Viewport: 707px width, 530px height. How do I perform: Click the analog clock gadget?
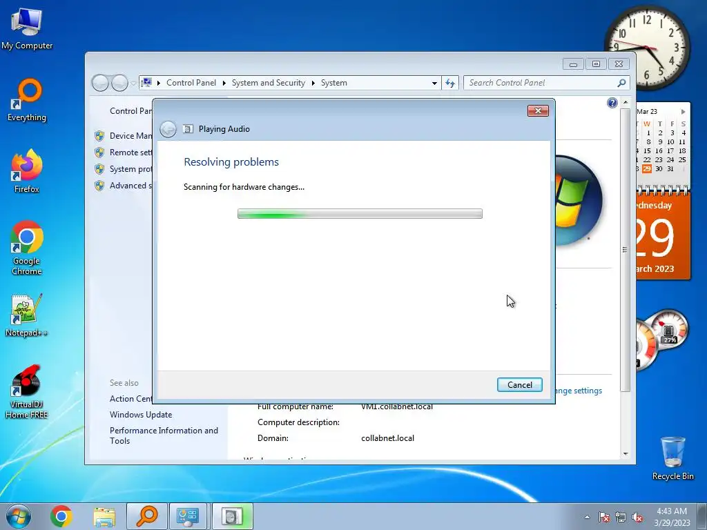646,48
